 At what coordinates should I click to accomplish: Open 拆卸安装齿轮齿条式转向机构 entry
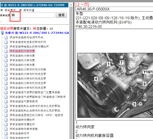click(x=28, y=42)
